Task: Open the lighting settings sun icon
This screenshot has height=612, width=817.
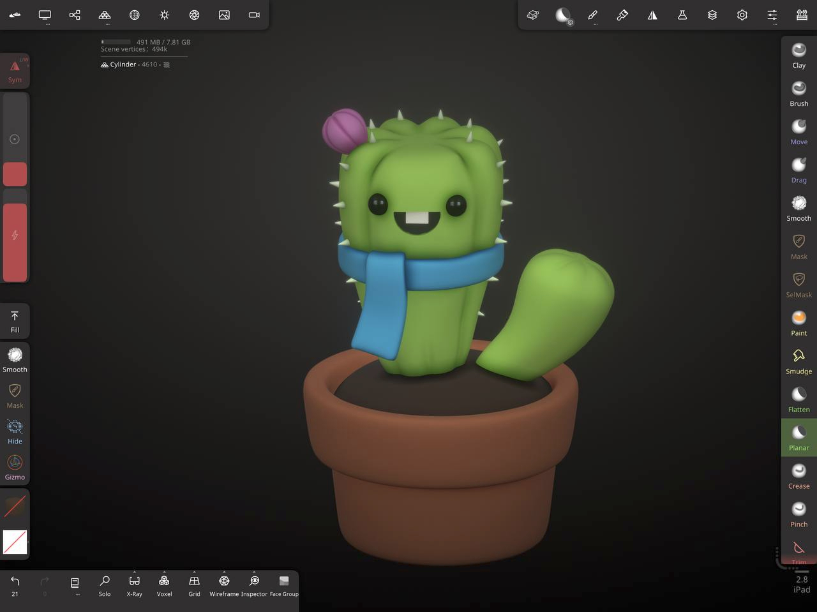Action: [x=165, y=15]
